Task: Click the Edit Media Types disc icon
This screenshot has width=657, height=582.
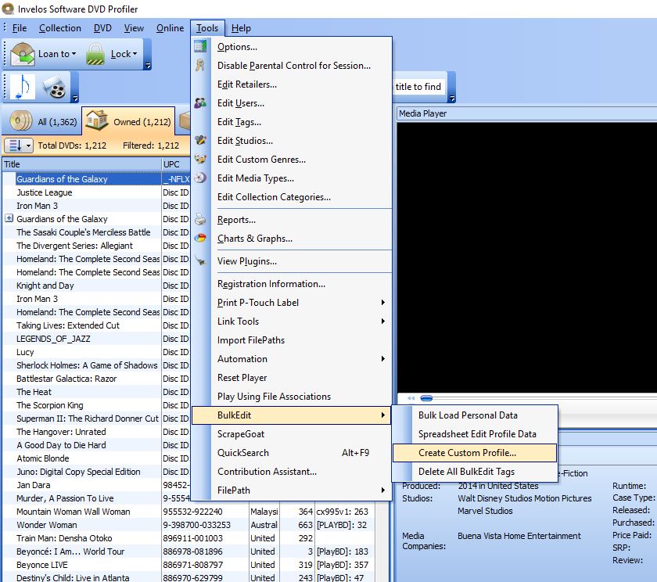Action: point(200,178)
